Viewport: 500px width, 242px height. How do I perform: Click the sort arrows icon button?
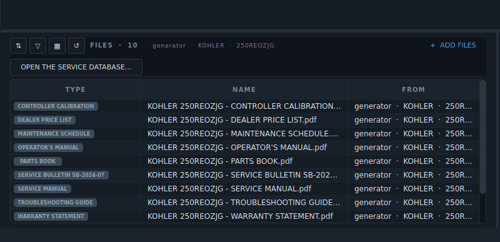click(x=19, y=46)
